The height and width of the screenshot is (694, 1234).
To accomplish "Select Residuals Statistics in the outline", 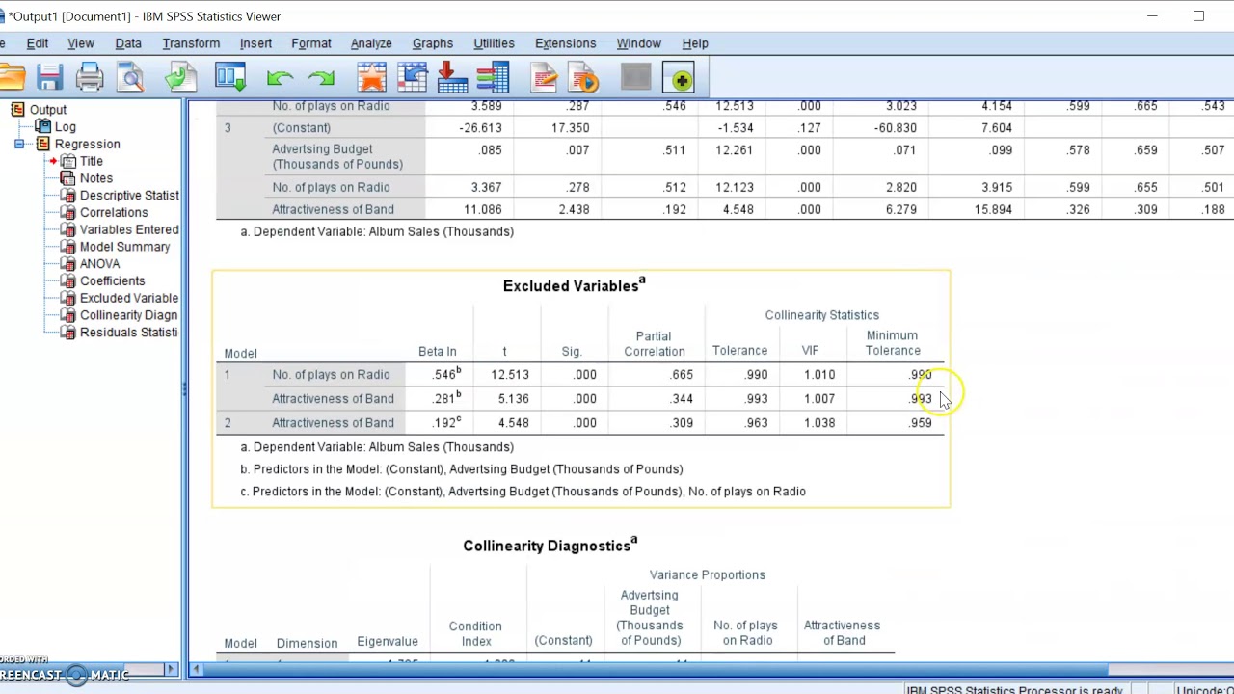I will pos(129,333).
